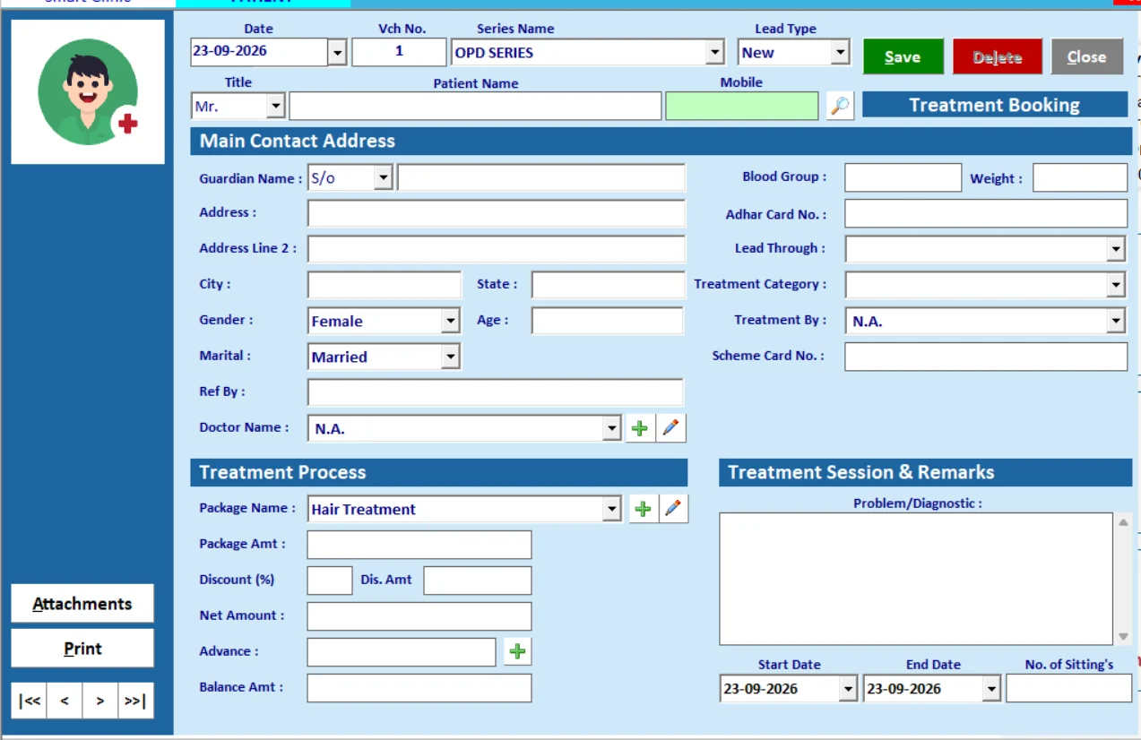Click the Problem/Diagnostic text area
Screen dimensions: 1141x740
click(917, 579)
